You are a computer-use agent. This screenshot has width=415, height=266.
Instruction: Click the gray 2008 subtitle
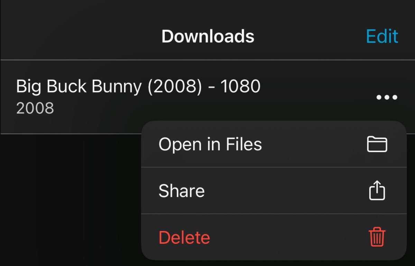pyautogui.click(x=35, y=108)
